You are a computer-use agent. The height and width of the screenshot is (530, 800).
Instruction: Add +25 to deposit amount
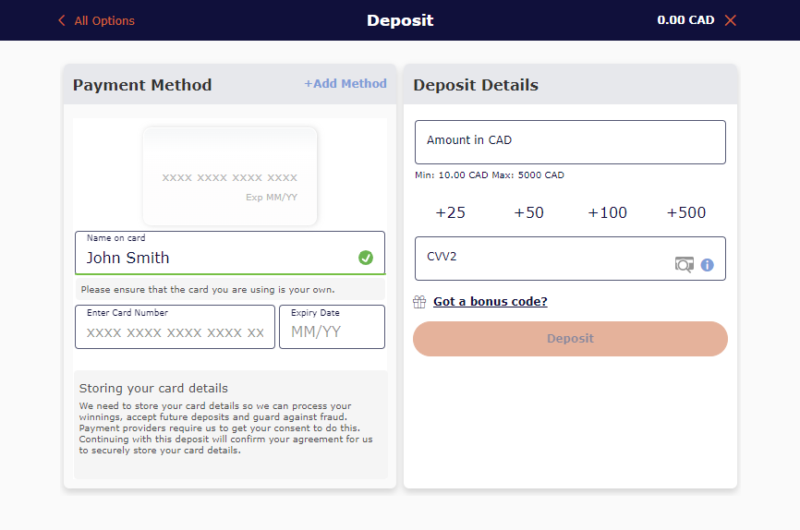[451, 212]
